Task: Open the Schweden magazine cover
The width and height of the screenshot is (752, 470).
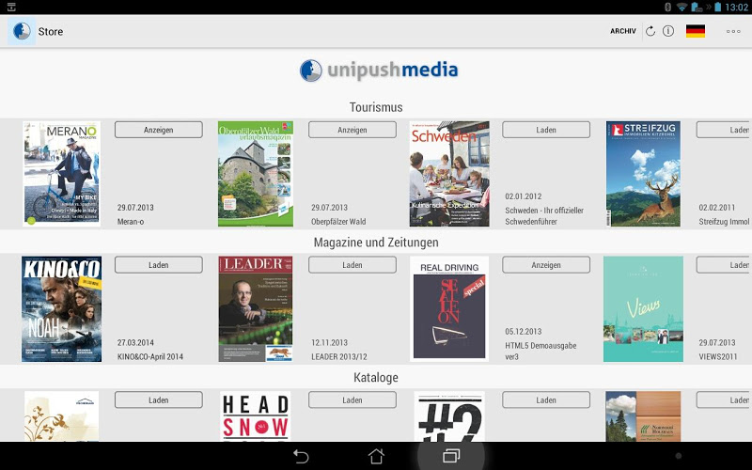Action: [x=449, y=174]
